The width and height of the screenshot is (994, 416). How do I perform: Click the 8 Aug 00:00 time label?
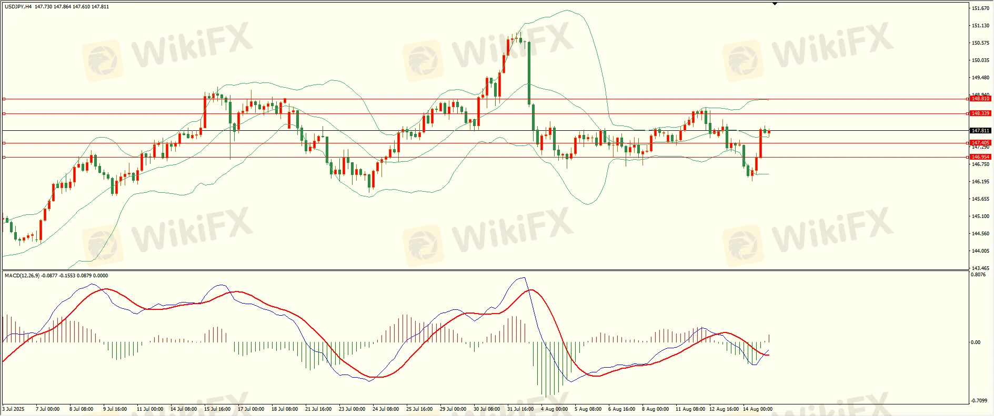tap(655, 409)
